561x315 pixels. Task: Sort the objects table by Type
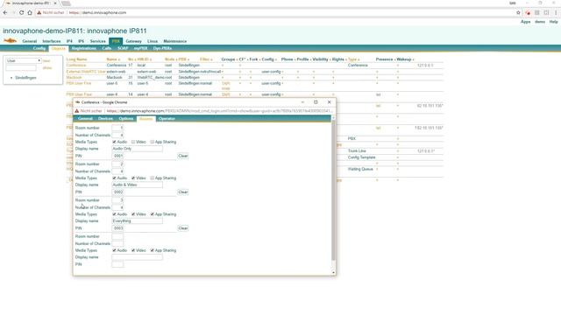352,59
